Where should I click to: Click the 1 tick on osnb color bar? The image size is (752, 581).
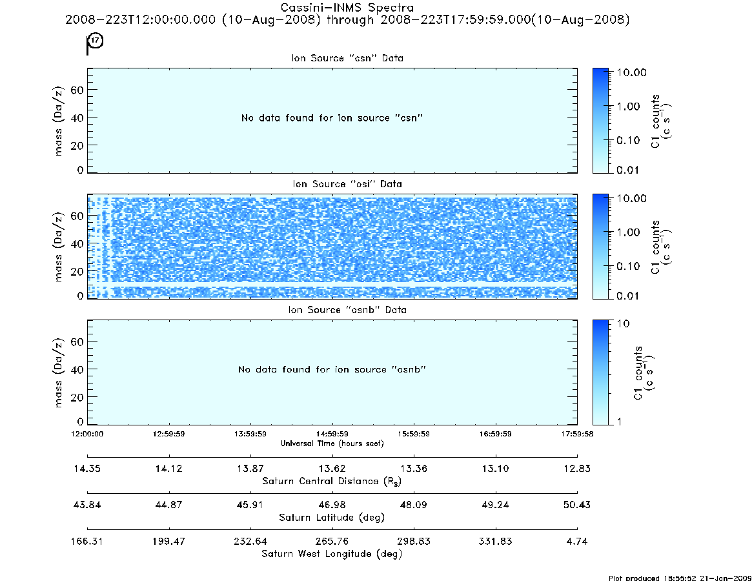(x=619, y=422)
